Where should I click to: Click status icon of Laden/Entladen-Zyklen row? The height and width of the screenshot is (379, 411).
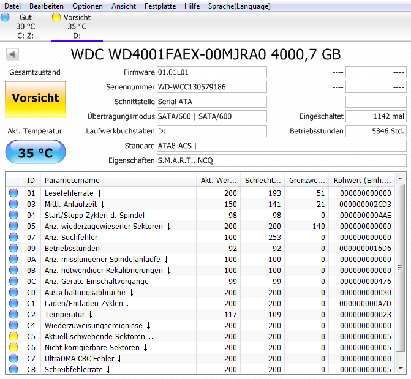(13, 303)
